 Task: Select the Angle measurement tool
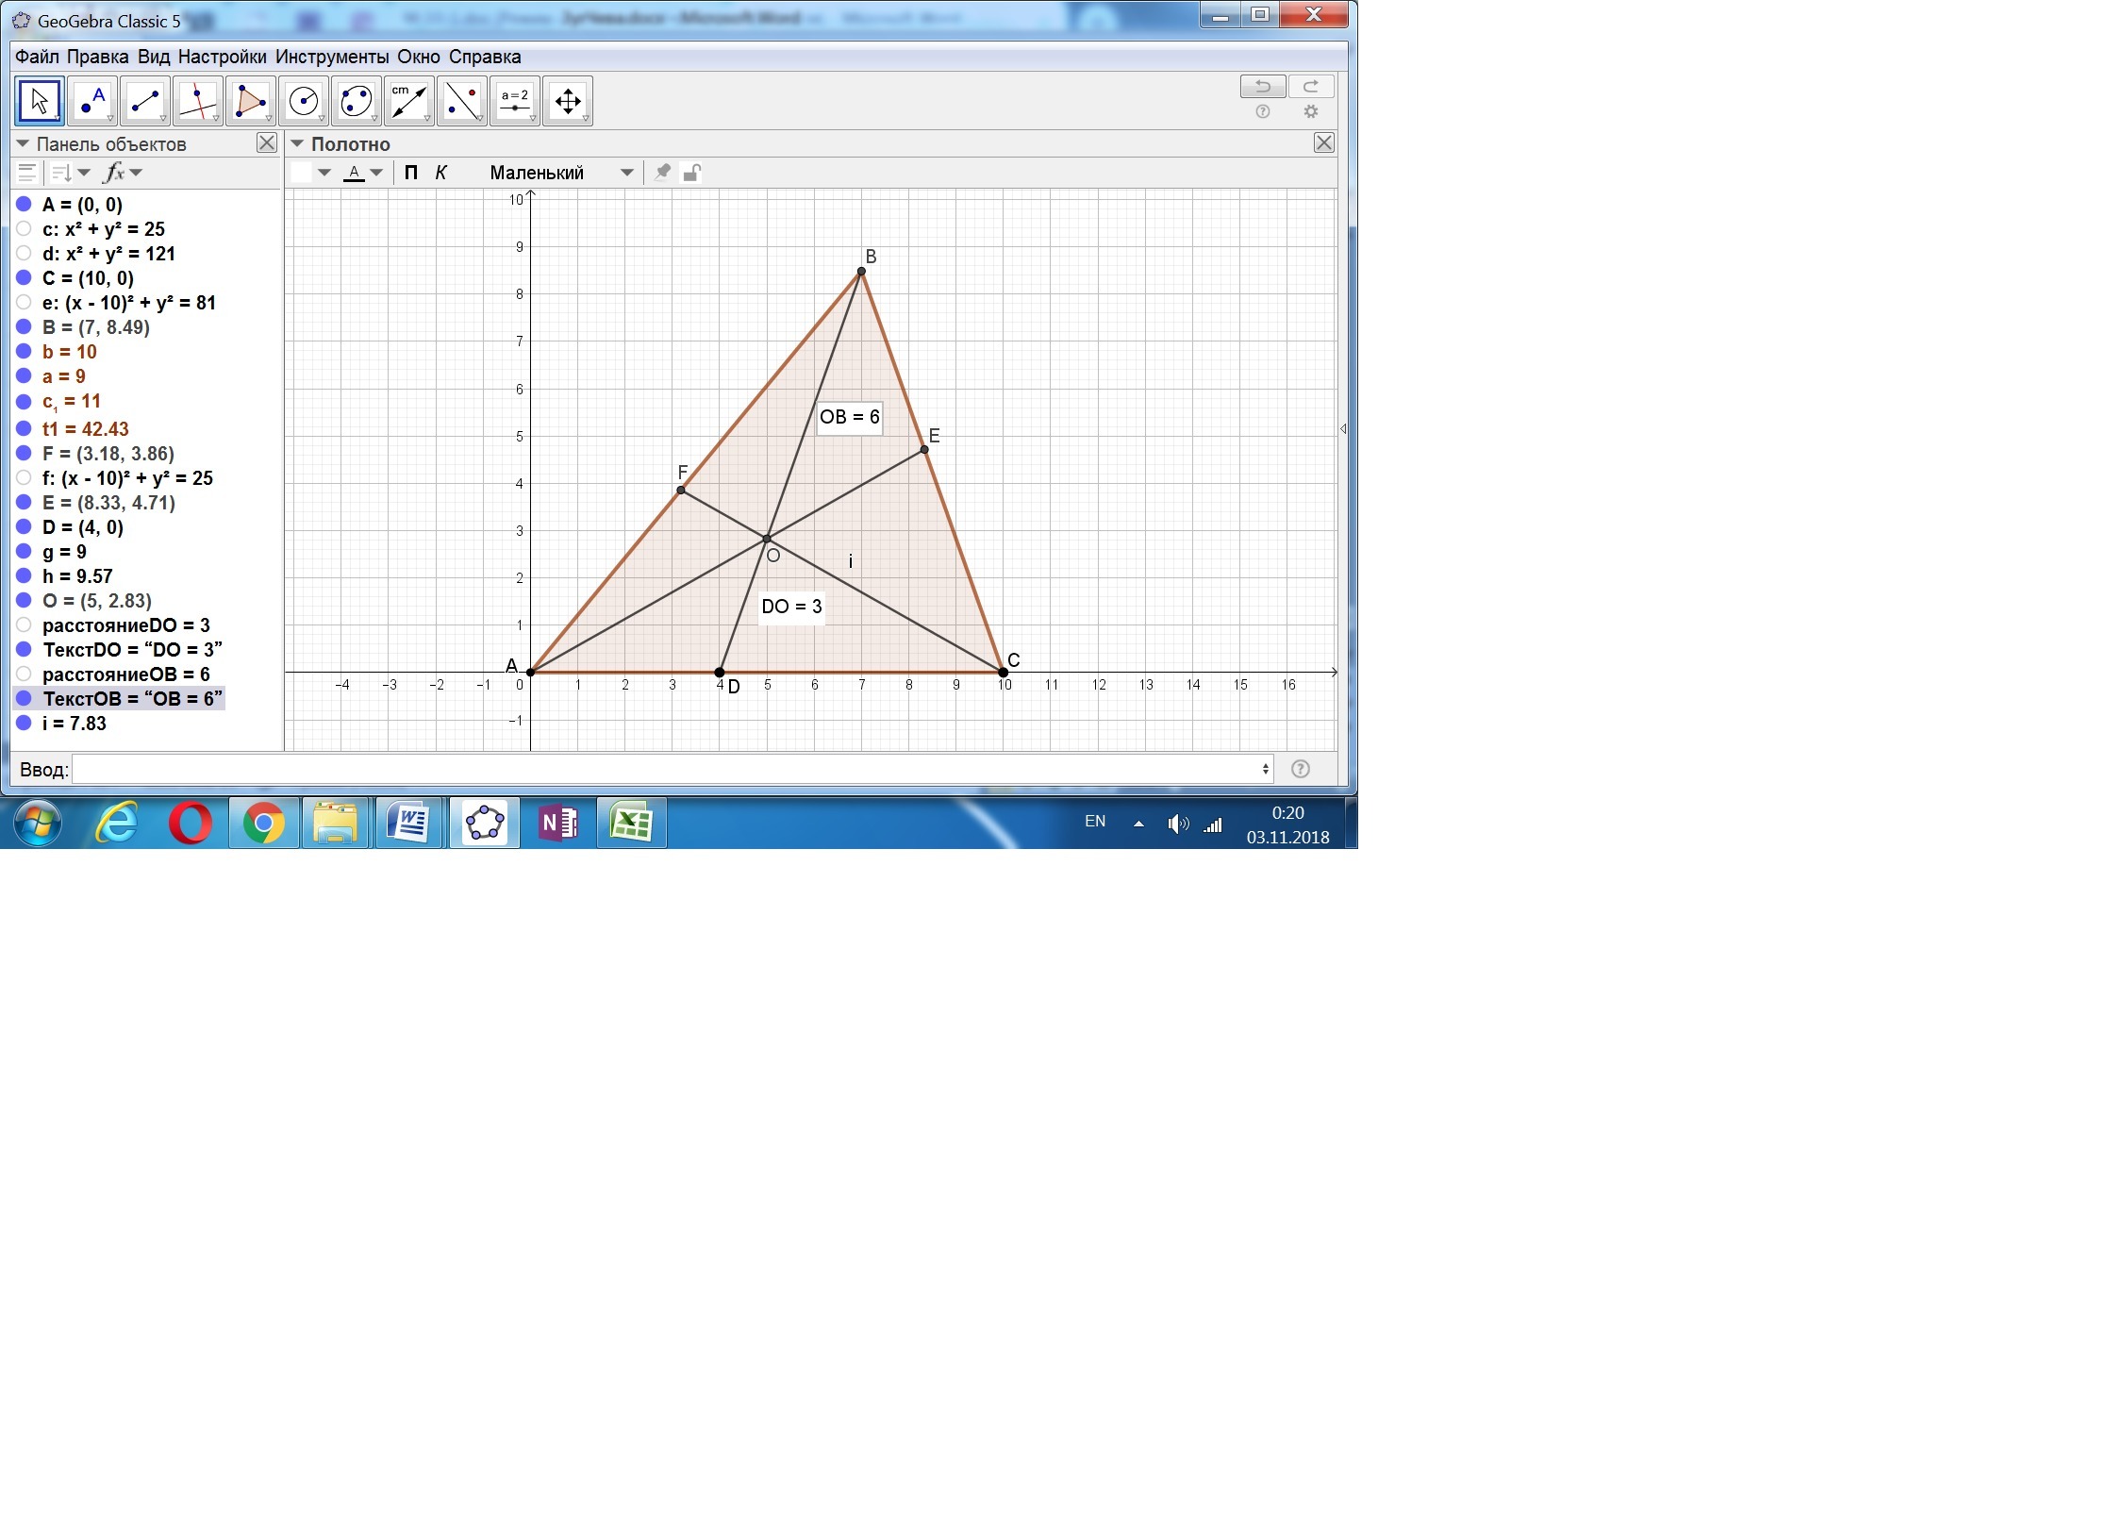409,101
